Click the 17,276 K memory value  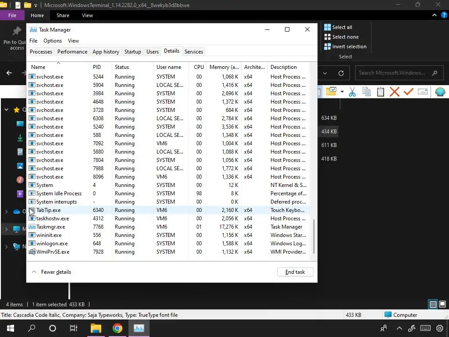click(228, 227)
